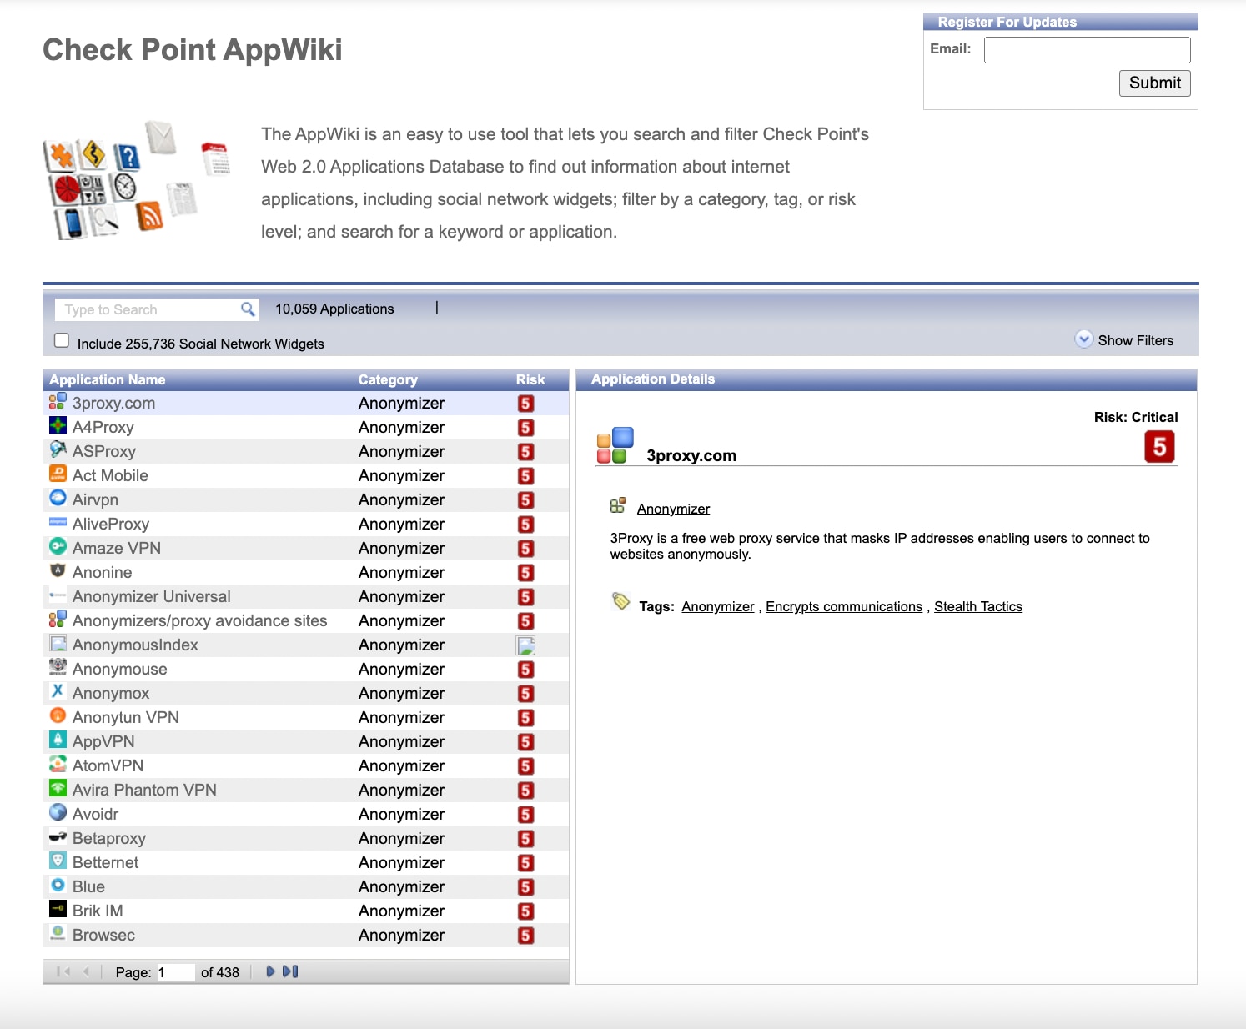Enable Include 255,736 Social Network Widgets
1246x1029 pixels.
62,339
